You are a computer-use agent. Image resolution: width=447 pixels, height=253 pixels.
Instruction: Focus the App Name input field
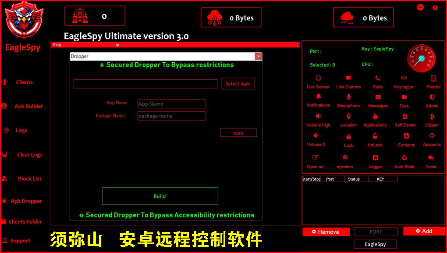click(x=172, y=104)
